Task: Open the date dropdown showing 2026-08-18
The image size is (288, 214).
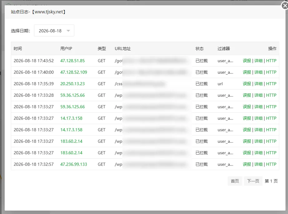Action: [54, 30]
